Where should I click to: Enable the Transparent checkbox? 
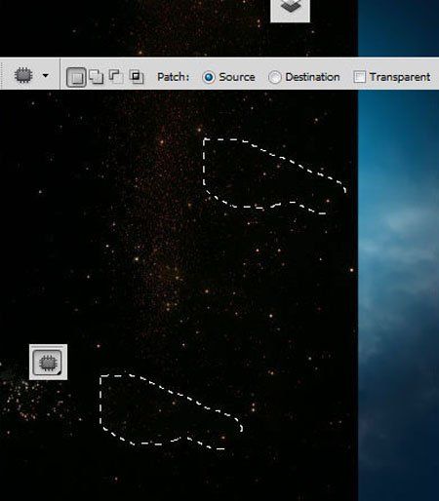pyautogui.click(x=359, y=77)
